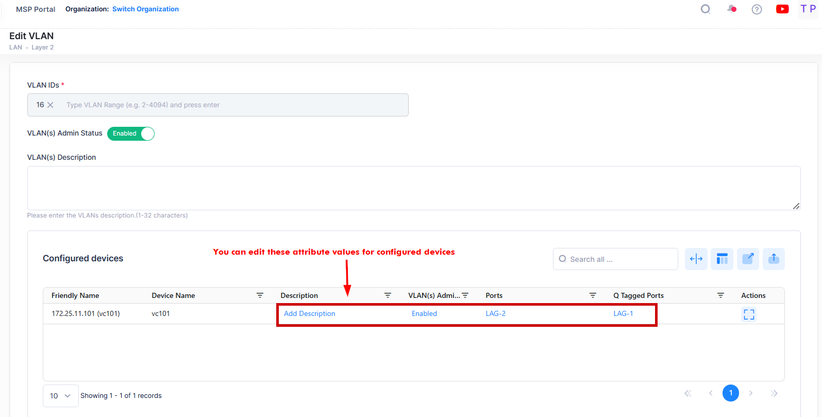Viewport: 822px width, 417px height.
Task: Click Add Description link for vc101
Action: click(309, 313)
